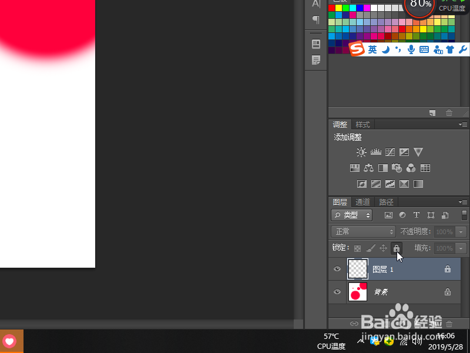
Task: Open the 填充 fill slider arrow
Action: [461, 248]
